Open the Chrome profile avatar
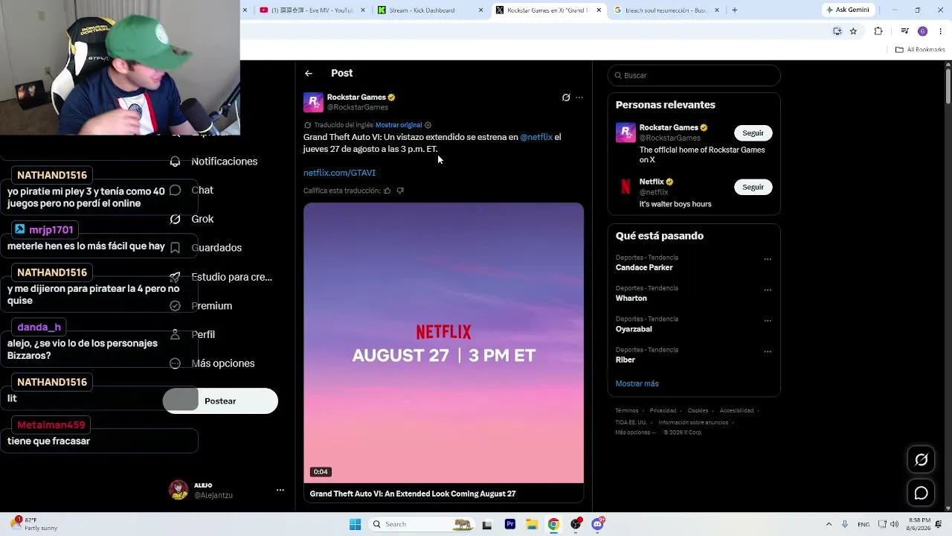This screenshot has width=952, height=536. (x=922, y=31)
